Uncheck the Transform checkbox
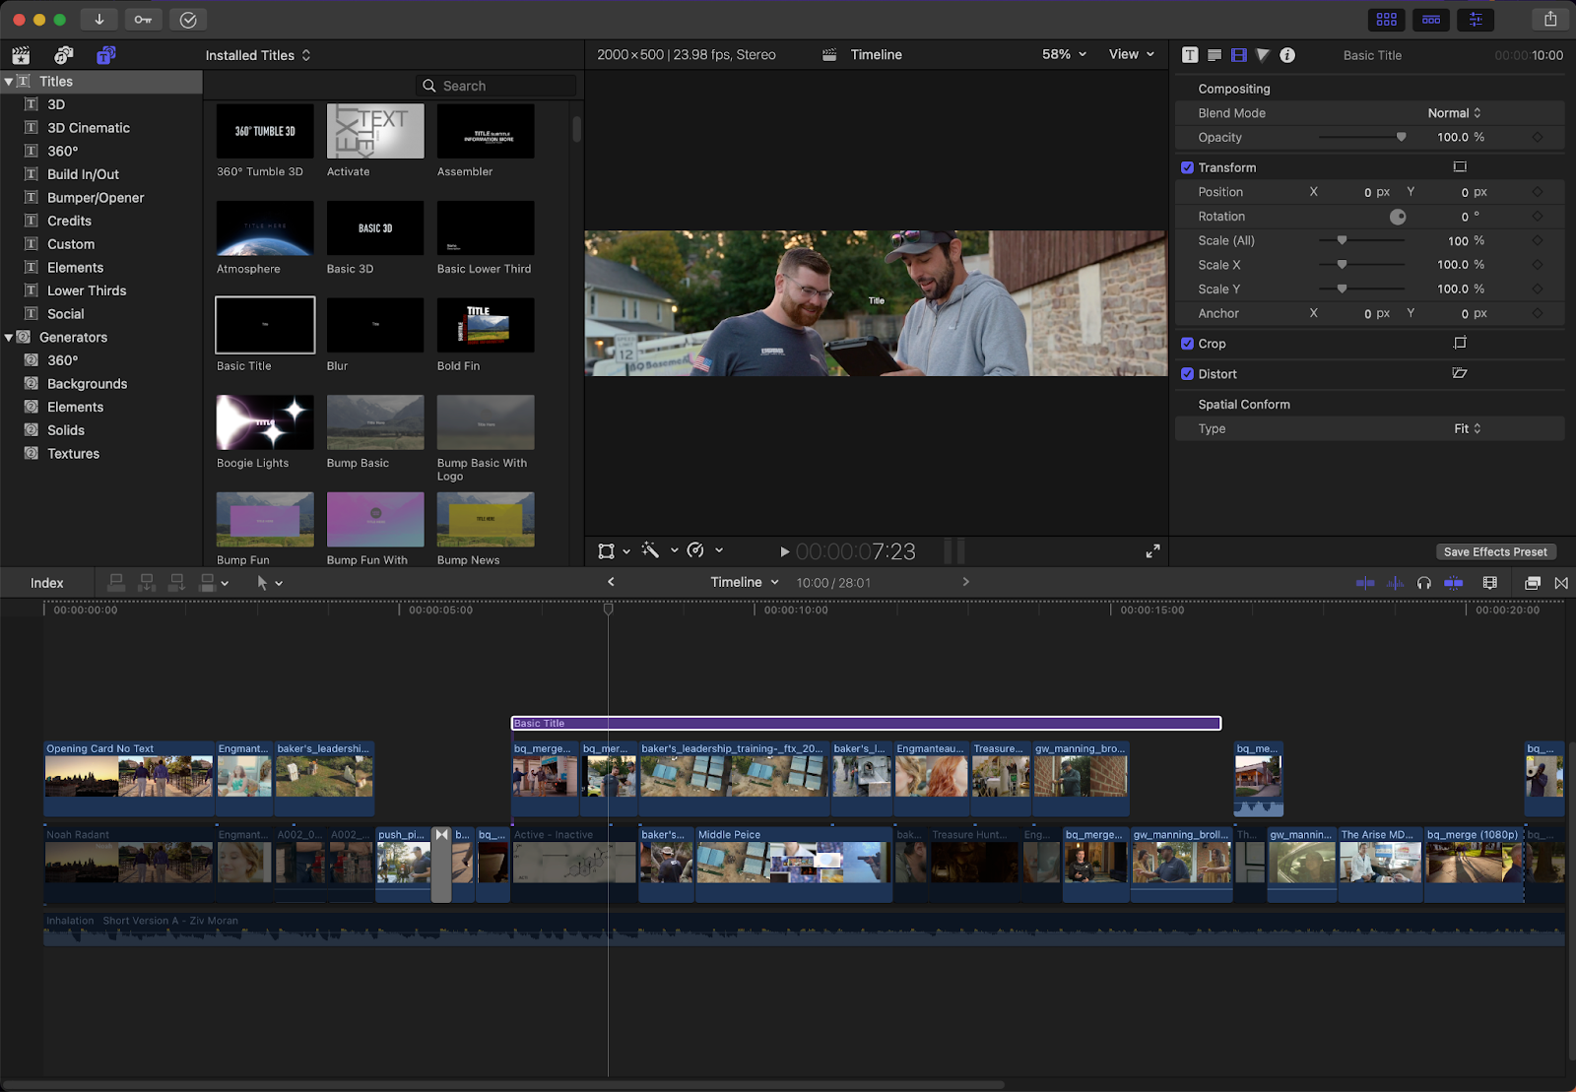Image resolution: width=1576 pixels, height=1092 pixels. click(1187, 167)
